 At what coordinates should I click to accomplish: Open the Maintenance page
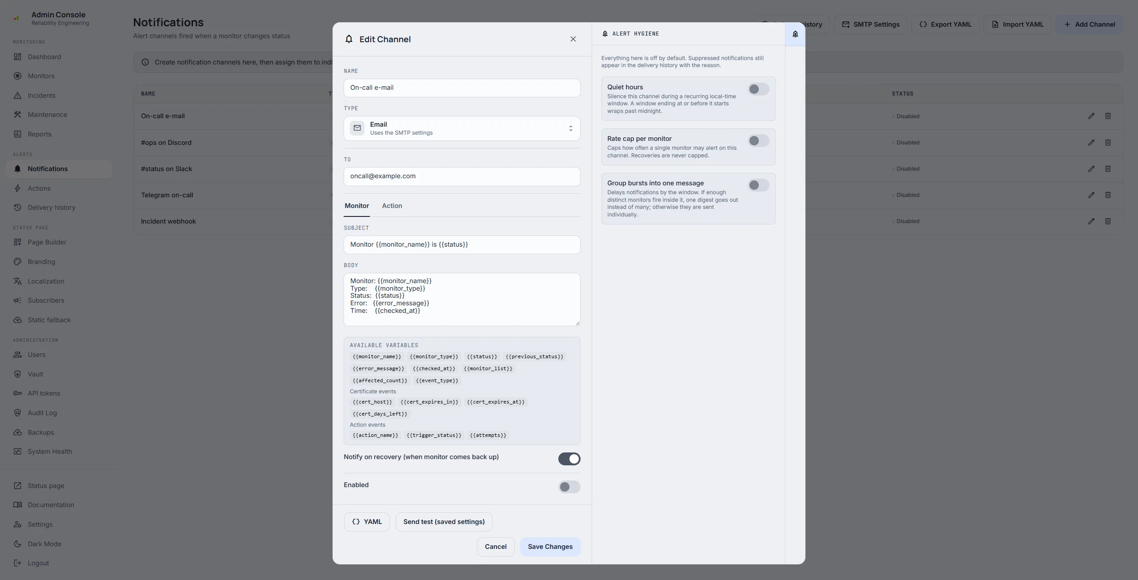click(59, 115)
